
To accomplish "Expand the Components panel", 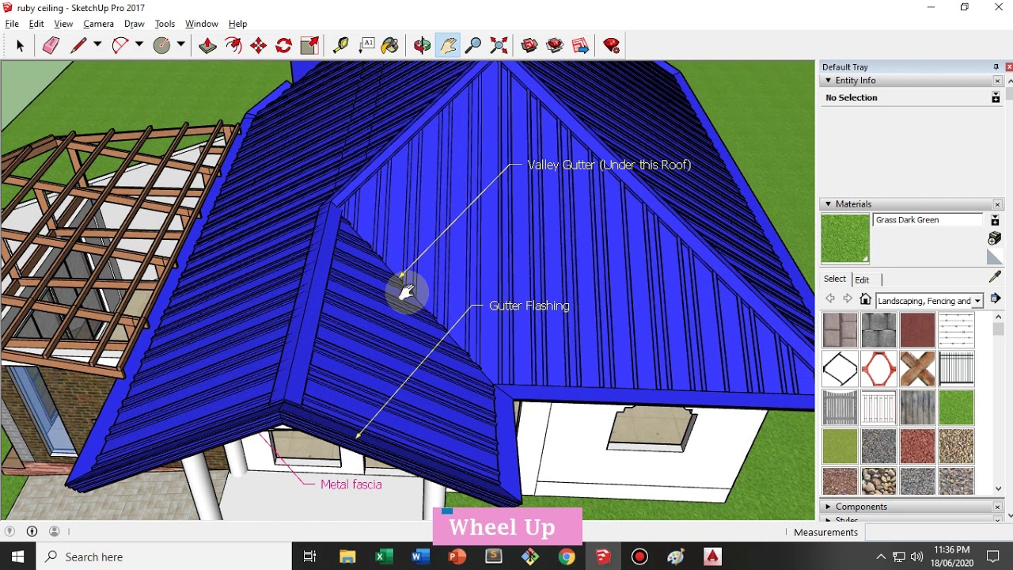I will (x=829, y=507).
